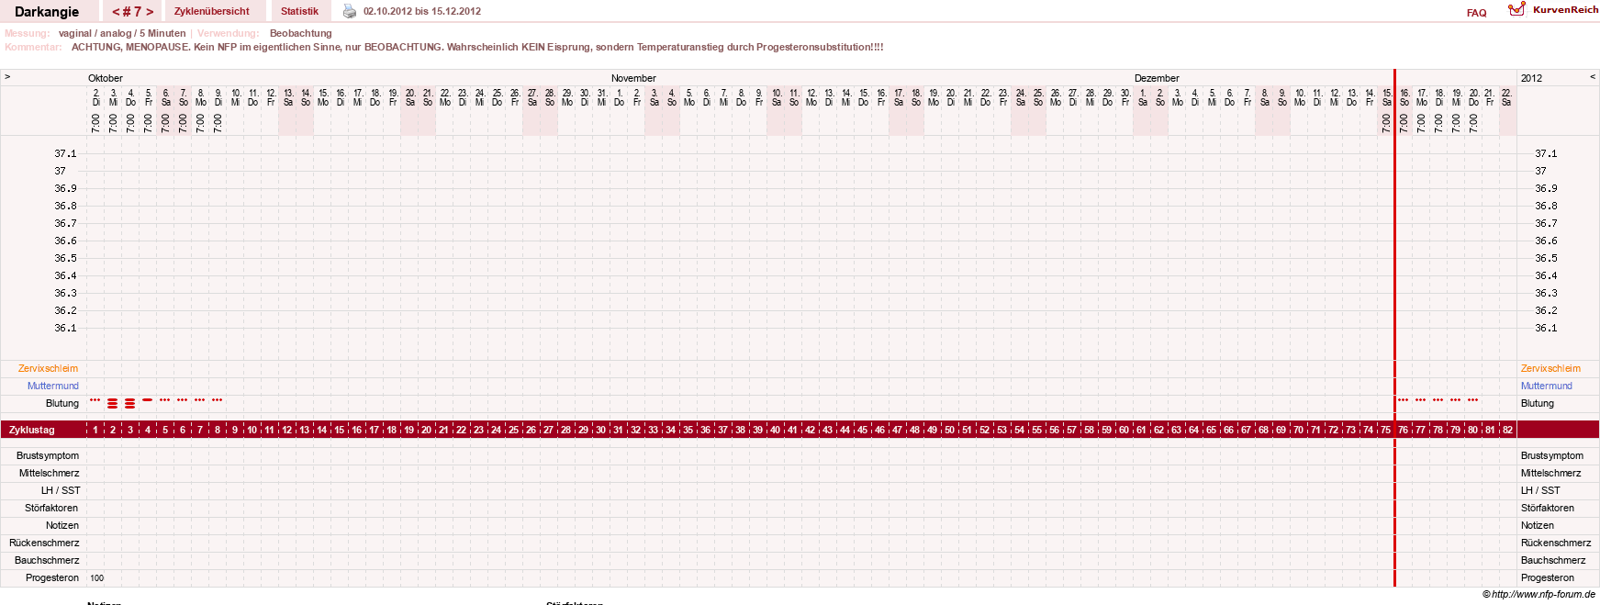Open the FAQ link
Screen dimensions: 1600x605
click(x=1476, y=13)
